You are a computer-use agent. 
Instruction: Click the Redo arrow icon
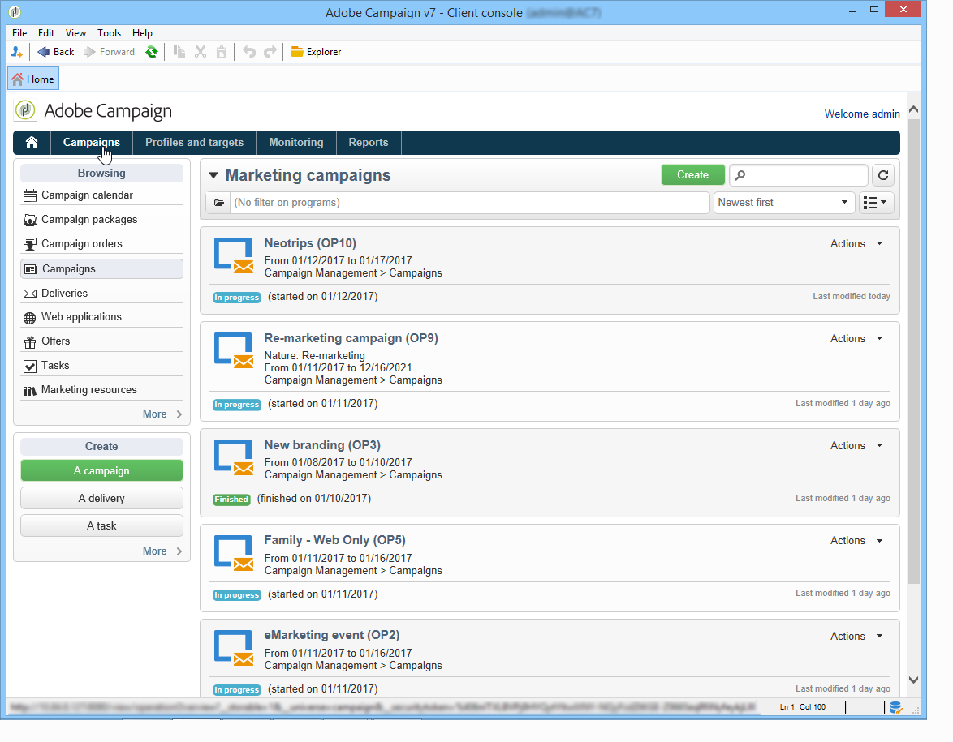point(270,52)
